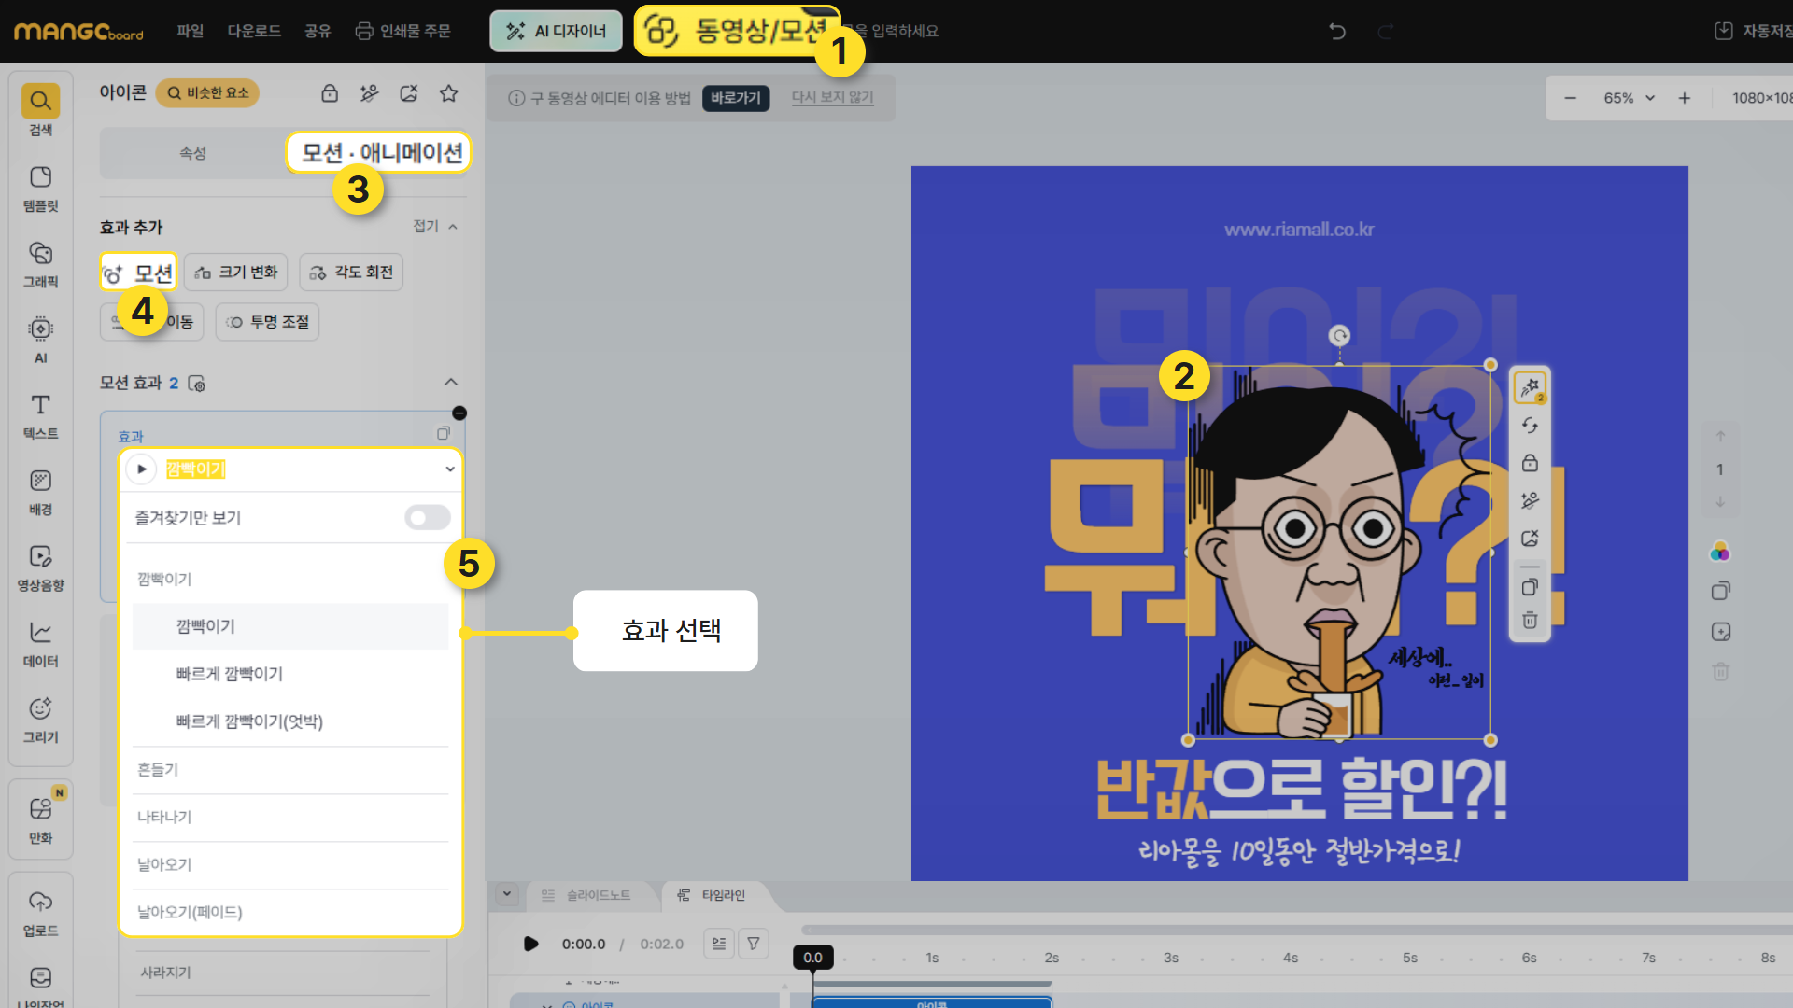
Task: Switch to the 속성 tab
Action: 193,153
